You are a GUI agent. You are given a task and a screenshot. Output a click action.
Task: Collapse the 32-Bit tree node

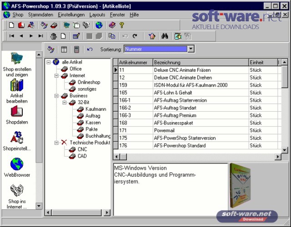coord(65,103)
